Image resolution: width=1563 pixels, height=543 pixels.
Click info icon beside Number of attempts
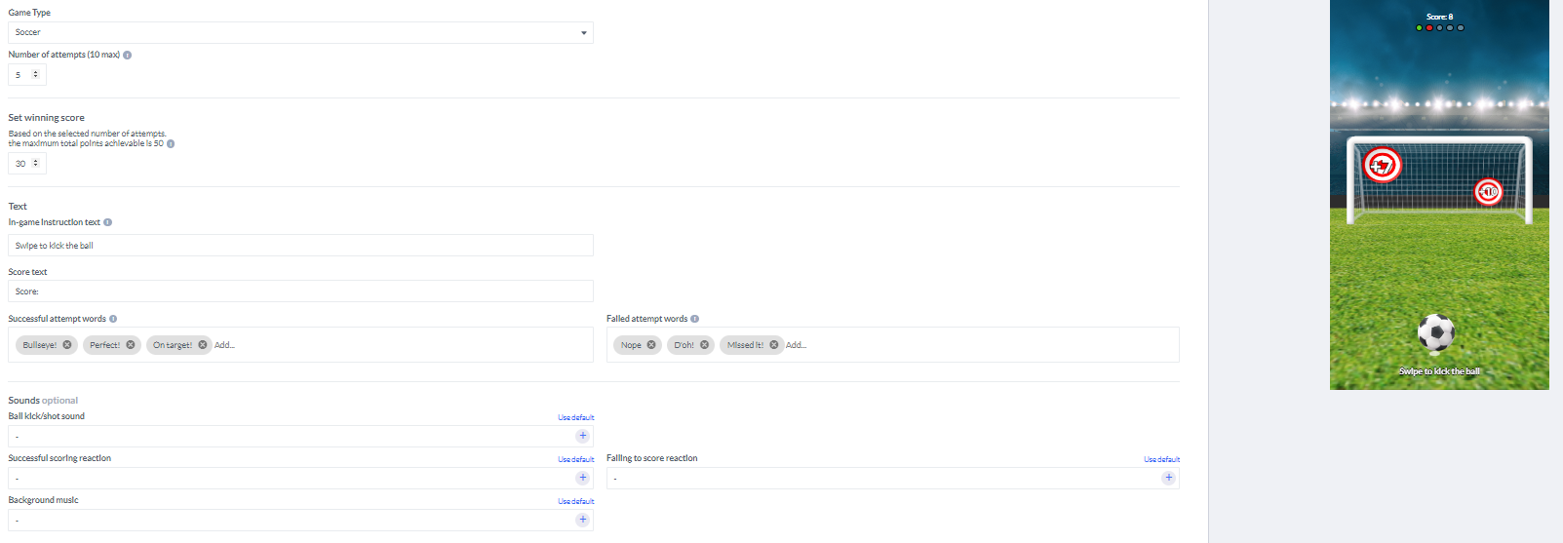(128, 56)
